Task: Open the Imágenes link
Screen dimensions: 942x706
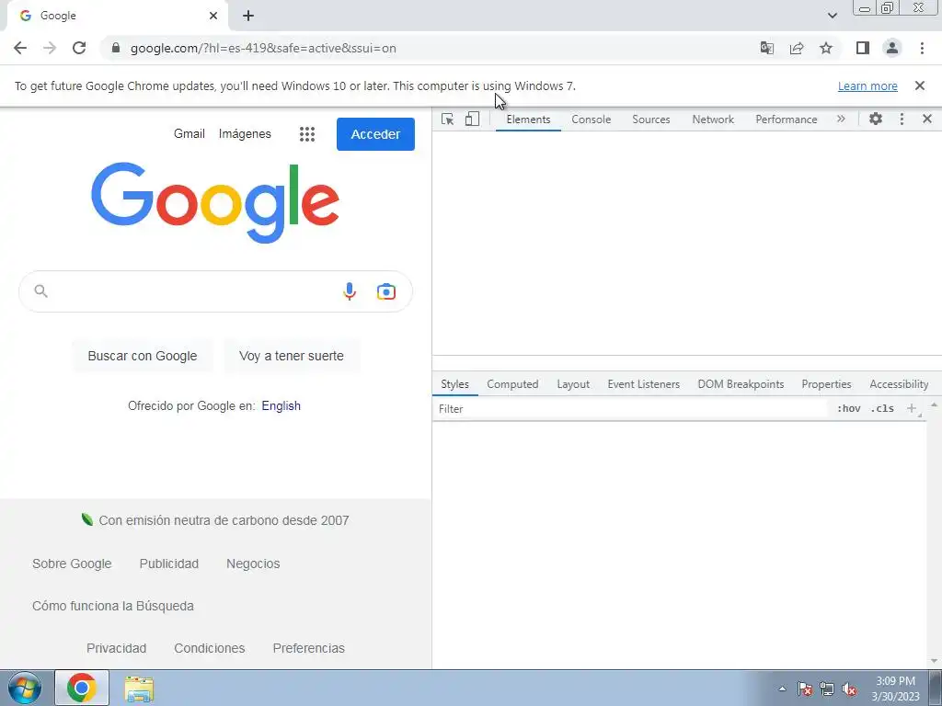Action: coord(245,134)
